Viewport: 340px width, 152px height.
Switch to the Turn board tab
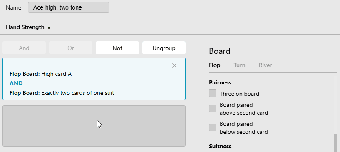click(x=239, y=65)
